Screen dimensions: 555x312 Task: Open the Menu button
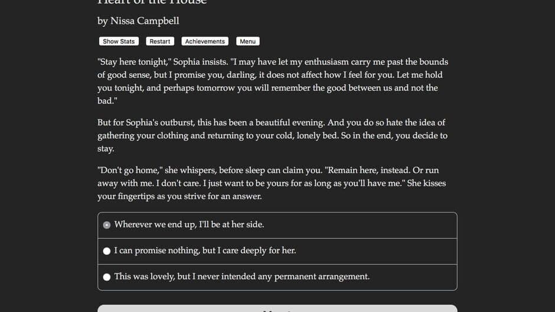247,41
